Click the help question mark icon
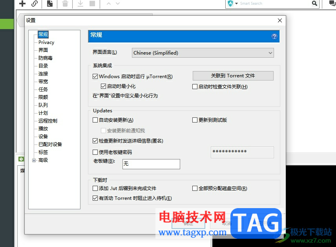The width and height of the screenshot is (336, 247). pos(274,37)
